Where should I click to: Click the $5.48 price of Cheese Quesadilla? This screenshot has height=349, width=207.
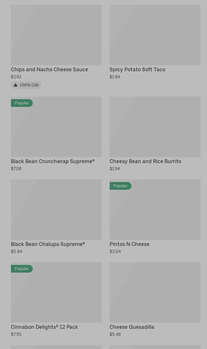coord(115,334)
